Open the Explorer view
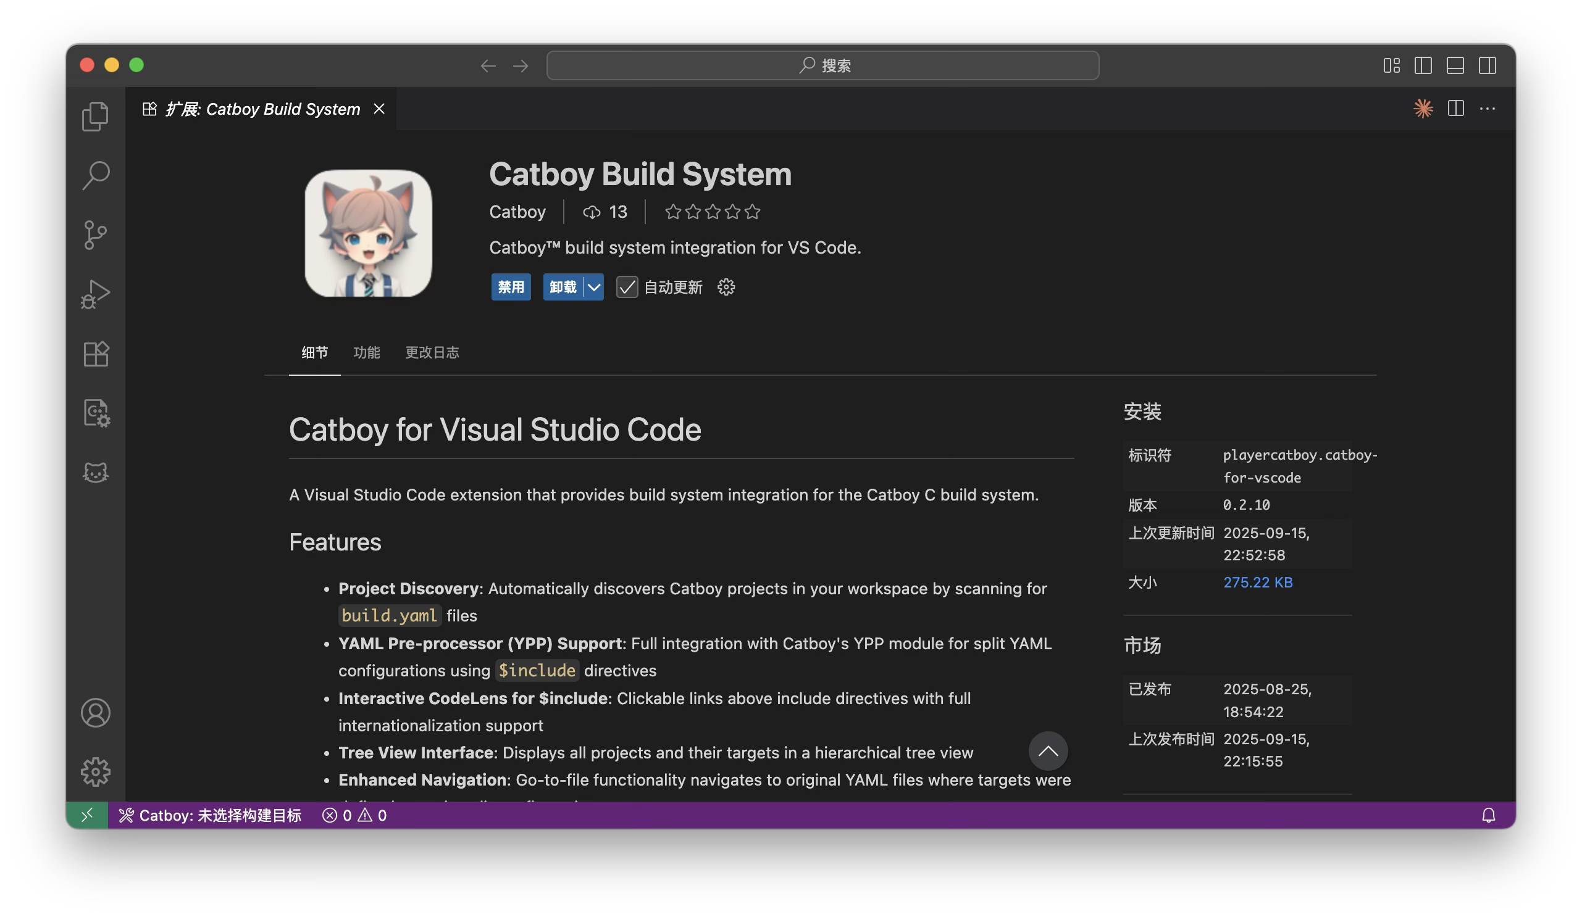1582x917 pixels. [x=96, y=116]
